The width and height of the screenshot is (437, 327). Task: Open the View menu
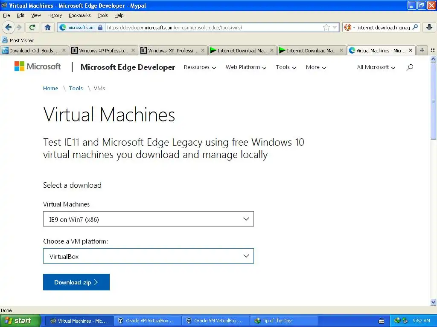point(36,15)
